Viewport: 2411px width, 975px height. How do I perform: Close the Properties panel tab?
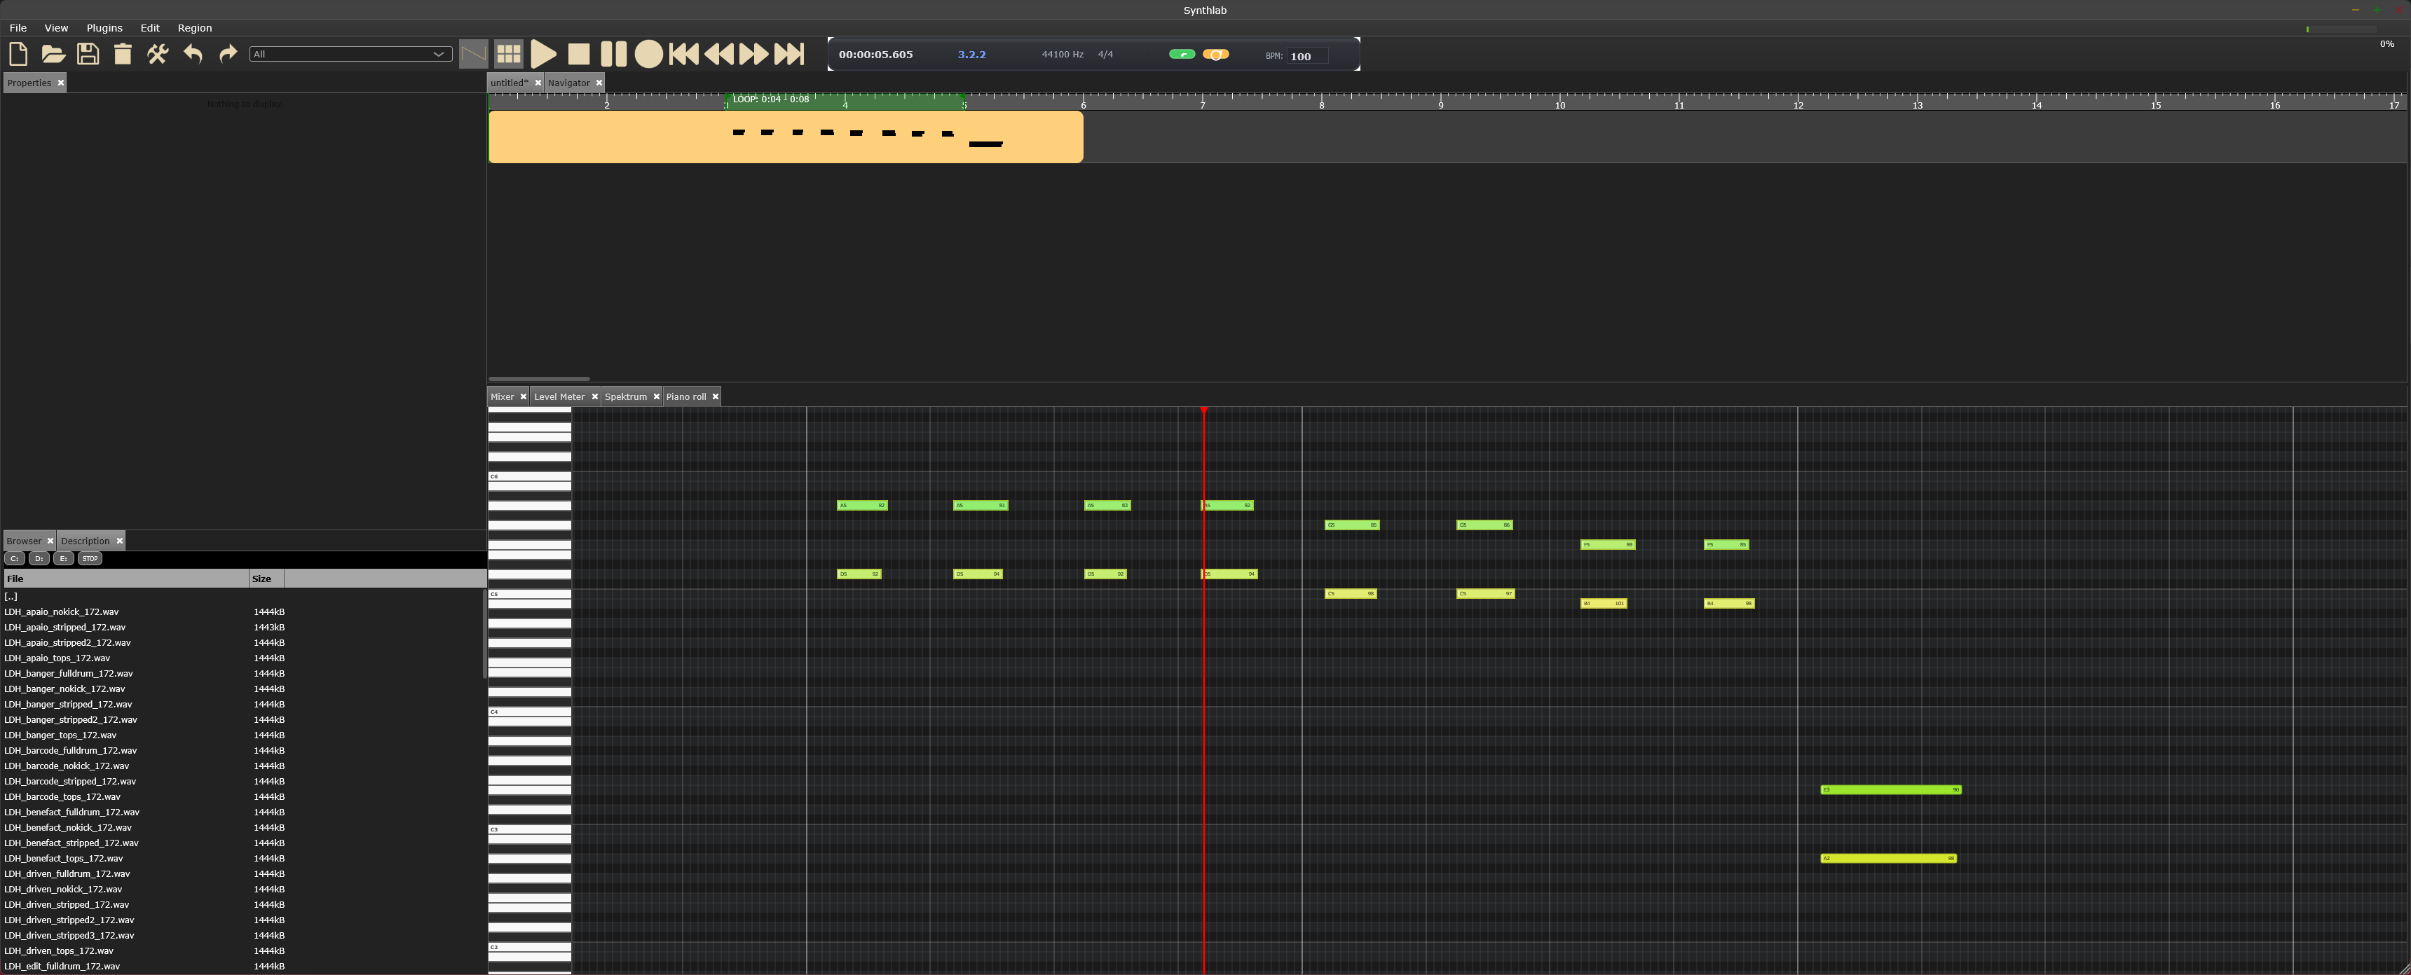(61, 83)
